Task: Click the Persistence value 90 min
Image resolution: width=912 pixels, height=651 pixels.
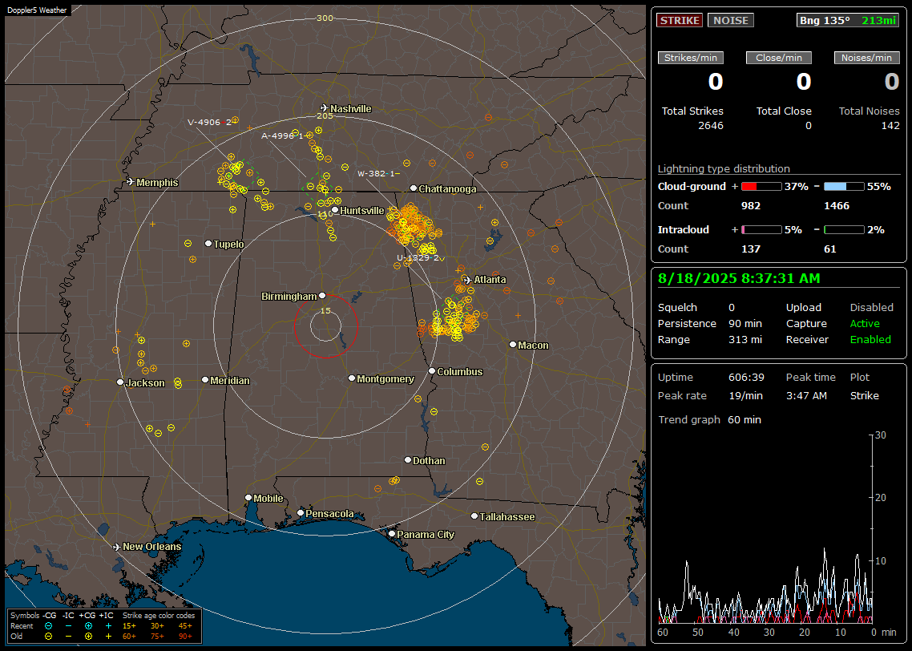Action: 745,323
